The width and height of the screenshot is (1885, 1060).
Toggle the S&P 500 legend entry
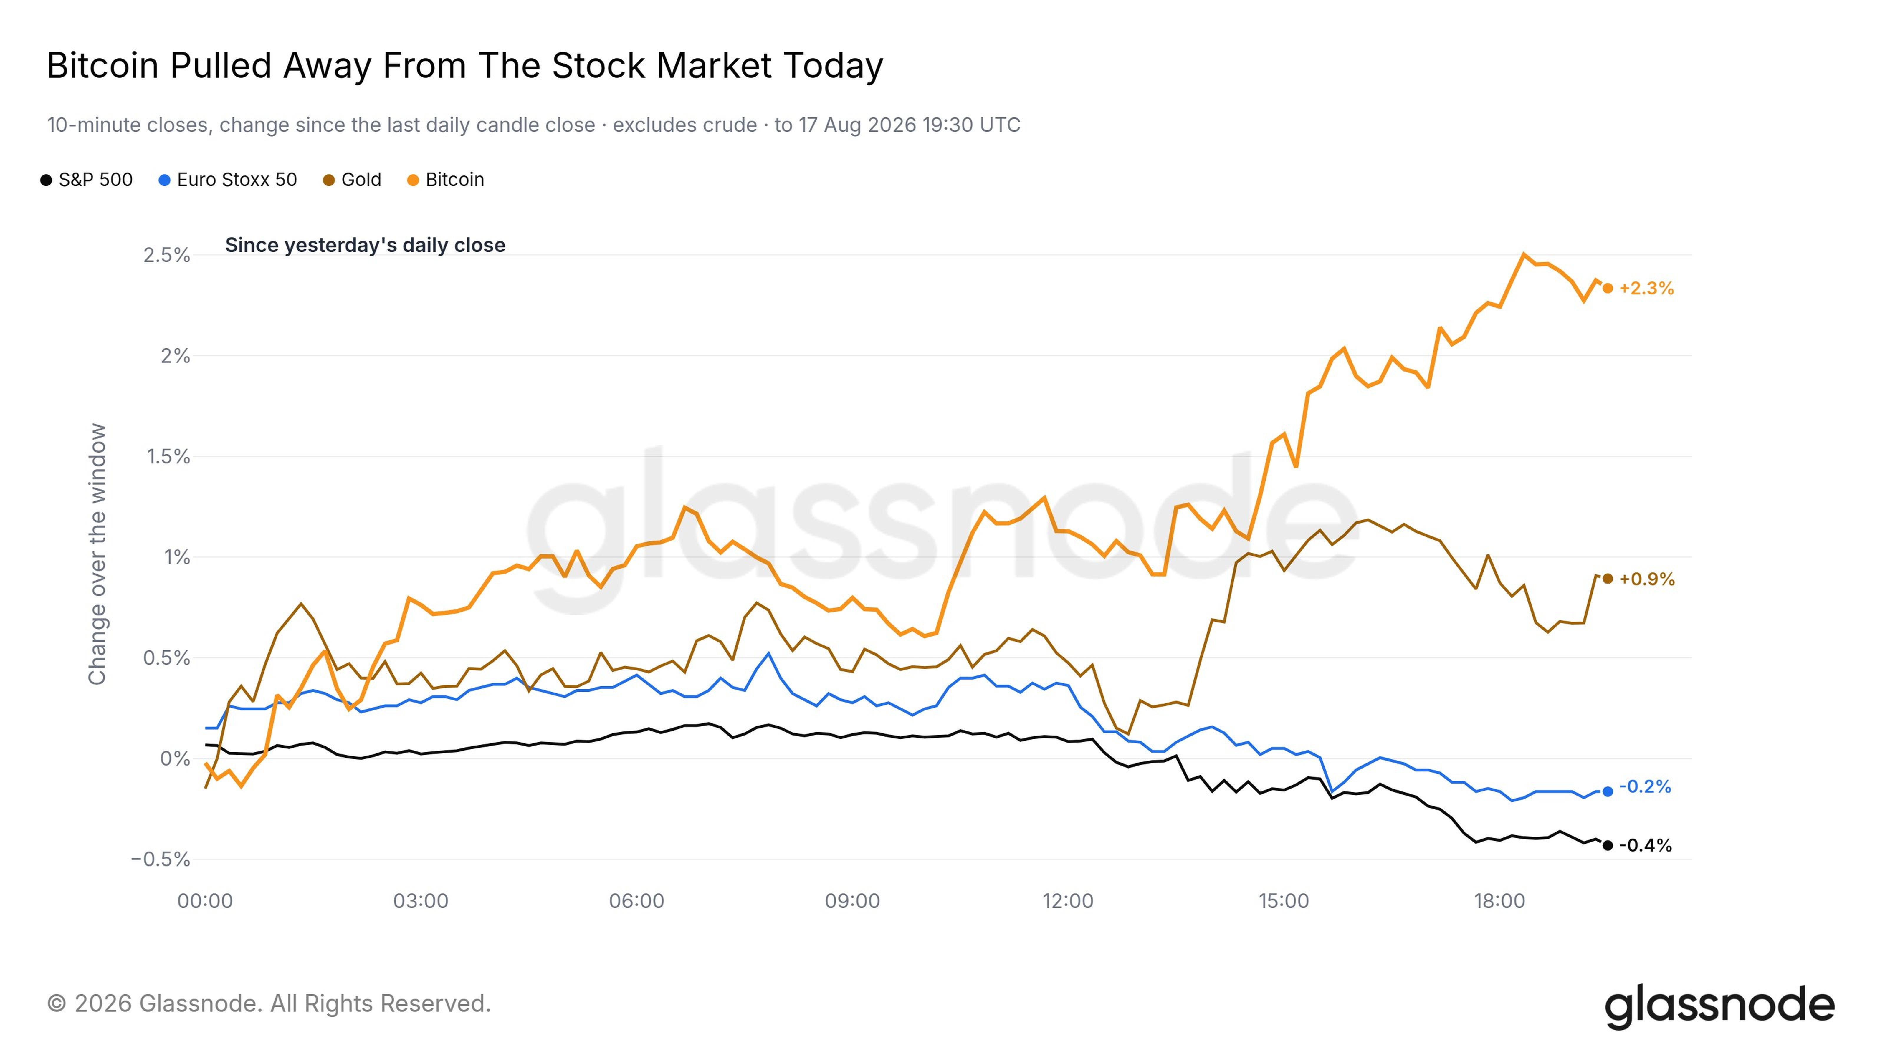pyautogui.click(x=86, y=180)
